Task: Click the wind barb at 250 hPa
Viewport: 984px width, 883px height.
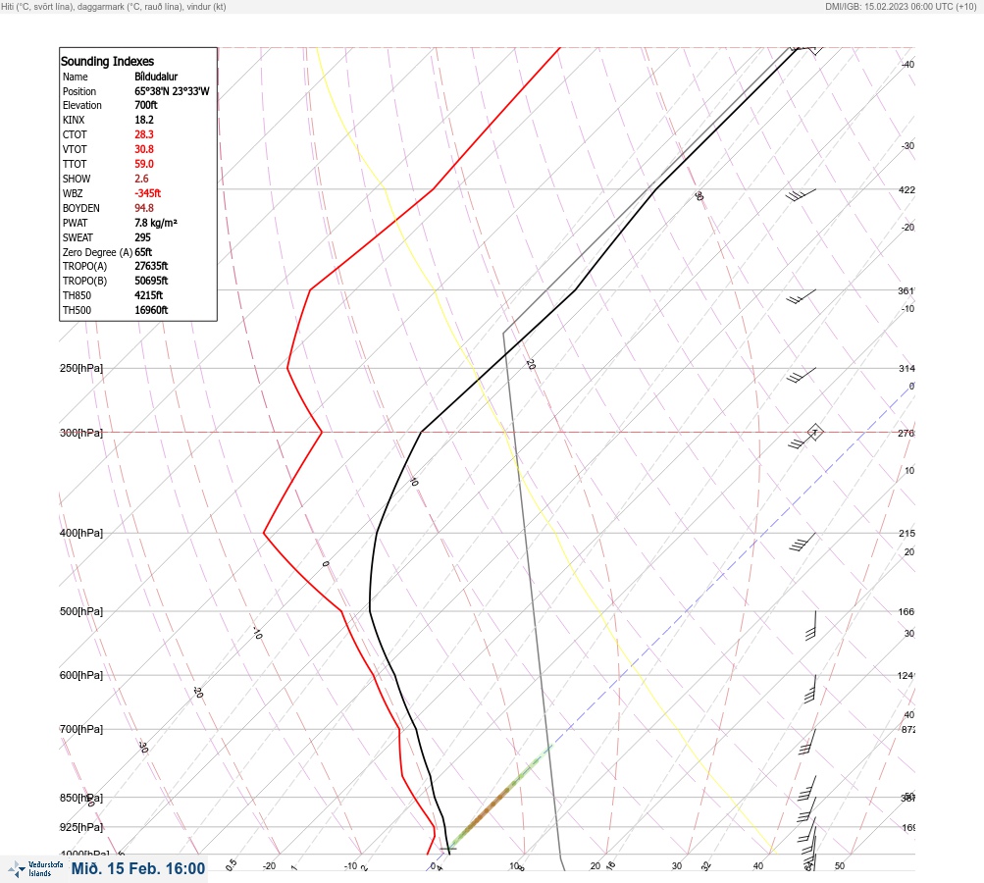Action: [802, 376]
